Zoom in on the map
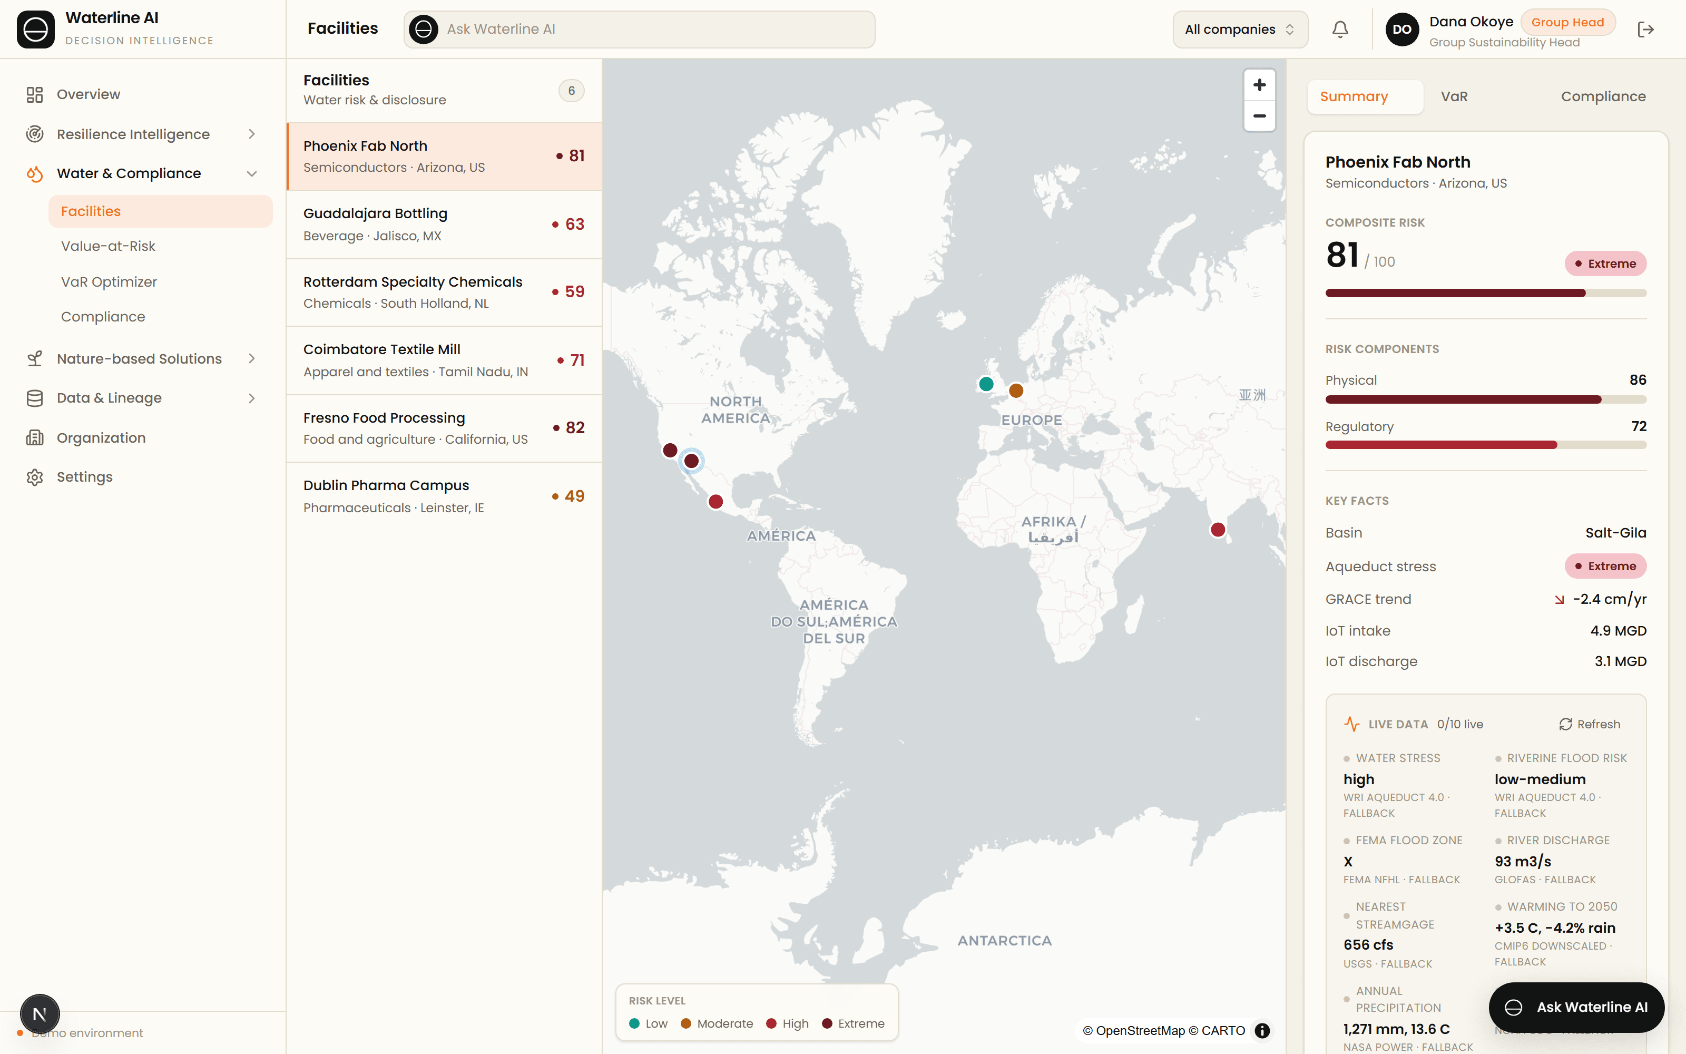Image resolution: width=1686 pixels, height=1054 pixels. coord(1260,85)
